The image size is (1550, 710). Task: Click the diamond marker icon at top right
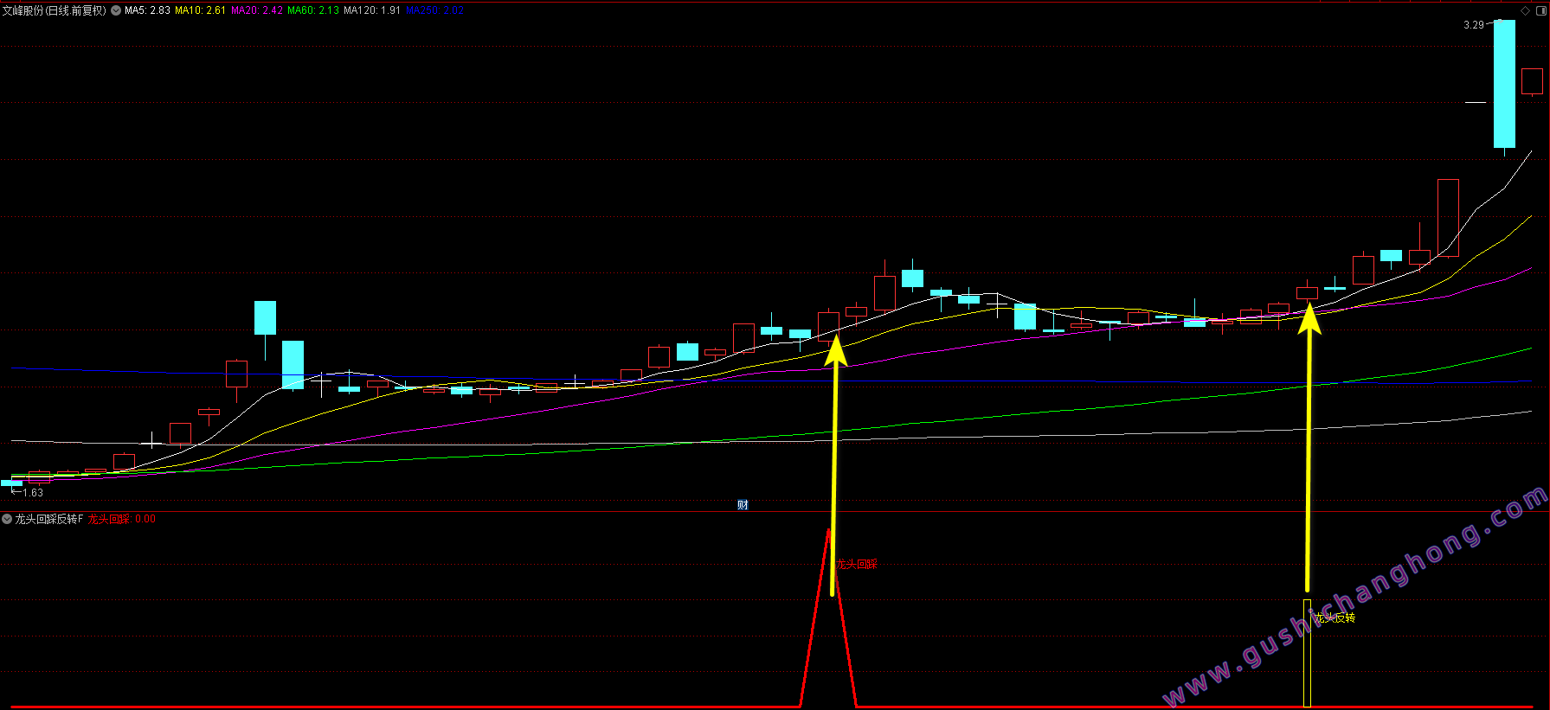point(1525,11)
